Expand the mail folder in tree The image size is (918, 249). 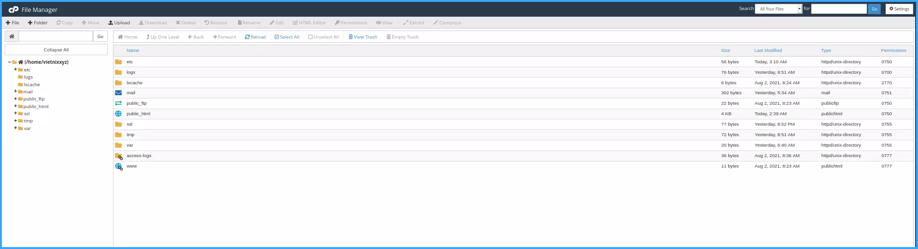15,91
